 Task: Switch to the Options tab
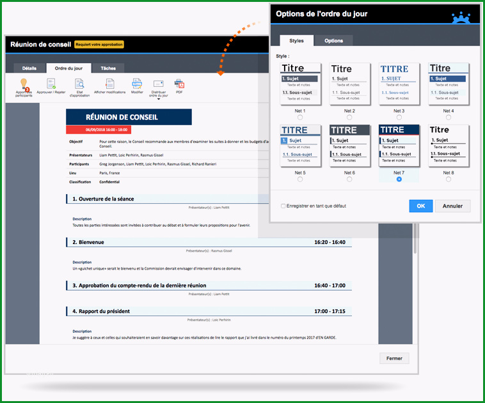click(x=333, y=40)
